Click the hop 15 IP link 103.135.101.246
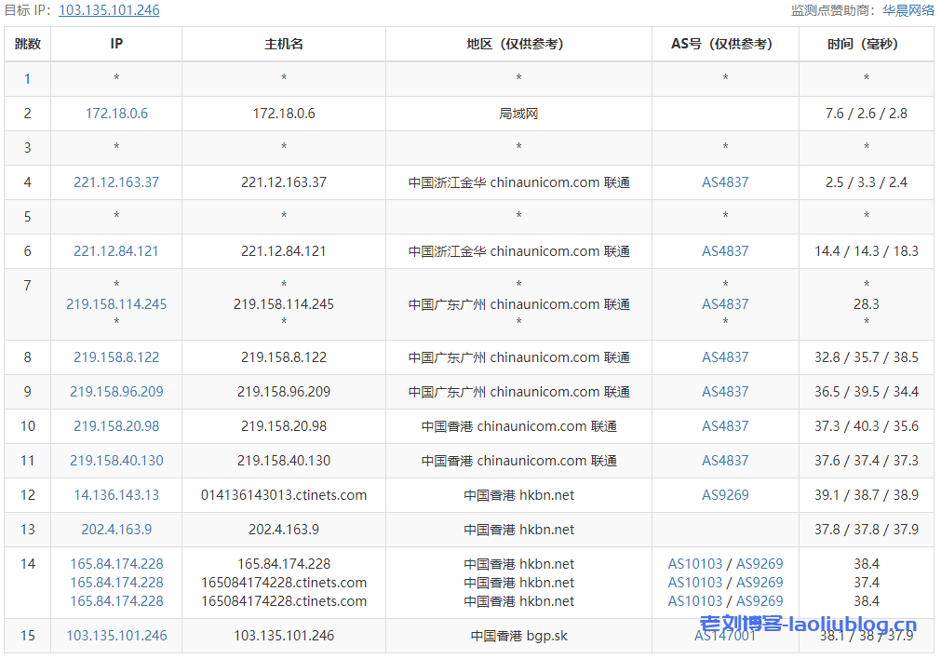This screenshot has width=941, height=659. tap(116, 636)
